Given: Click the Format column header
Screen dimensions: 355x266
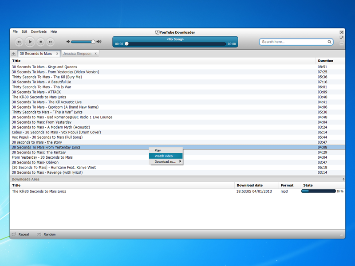Looking at the screenshot, I should point(290,185).
